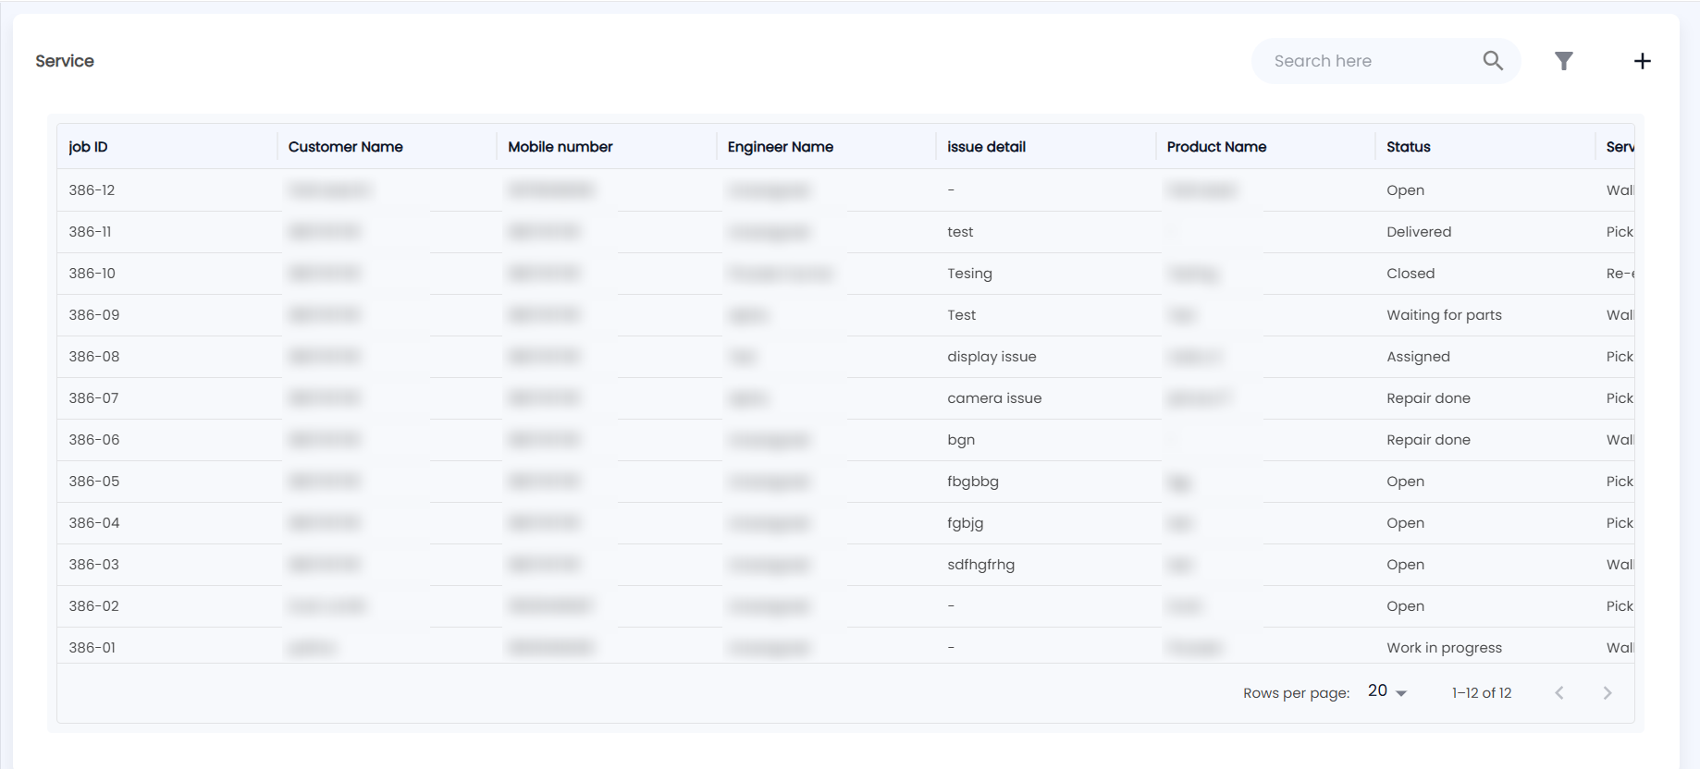1700x769 pixels.
Task: Click the fbgbbg issue detail cell
Action: (x=973, y=482)
